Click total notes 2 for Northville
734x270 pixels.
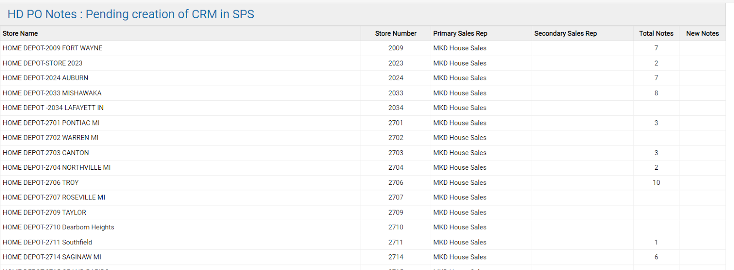(656, 167)
